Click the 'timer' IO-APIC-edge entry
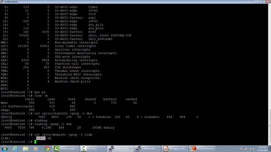 pyautogui.click(x=93, y=7)
